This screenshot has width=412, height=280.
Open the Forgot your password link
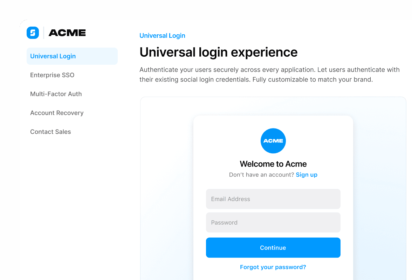coord(273,267)
